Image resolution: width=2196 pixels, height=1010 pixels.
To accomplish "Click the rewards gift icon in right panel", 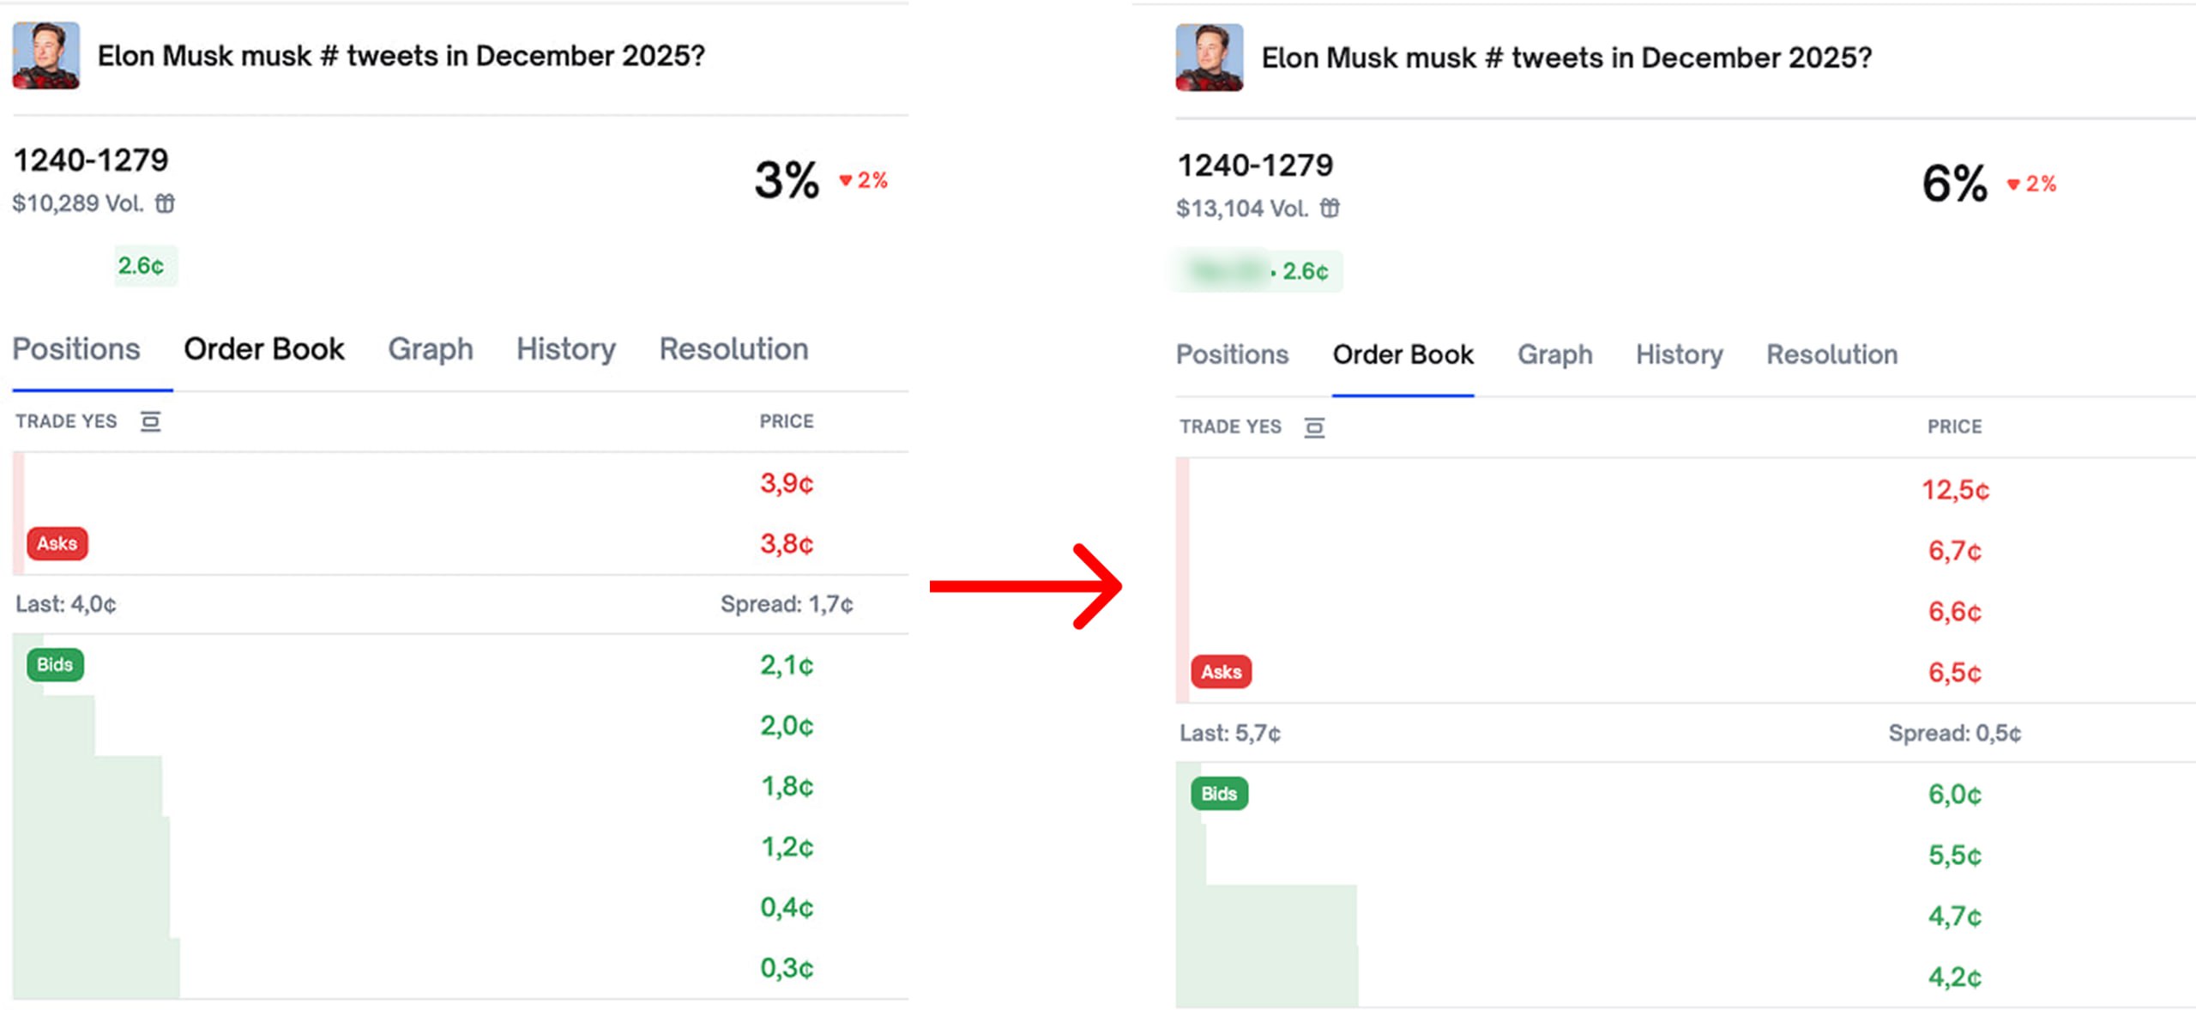I will click(x=1330, y=209).
